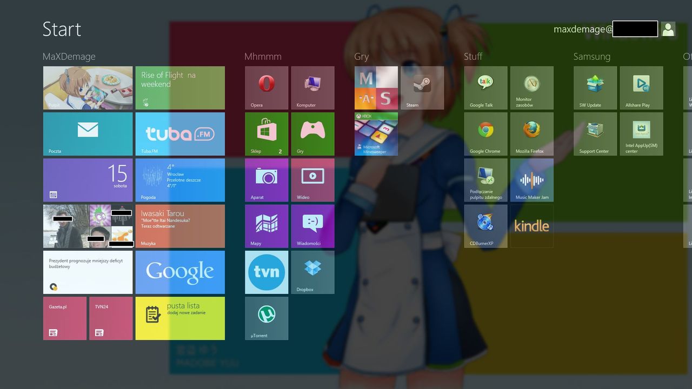
Task: Open the Google search tile
Action: click(x=180, y=272)
